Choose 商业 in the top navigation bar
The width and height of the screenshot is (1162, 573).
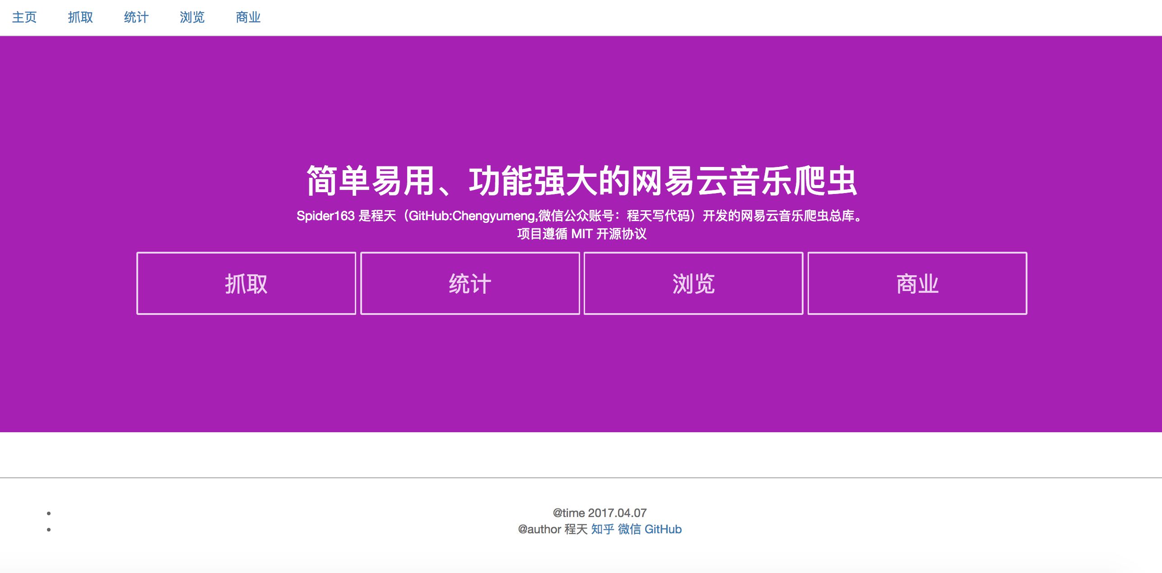tap(248, 18)
